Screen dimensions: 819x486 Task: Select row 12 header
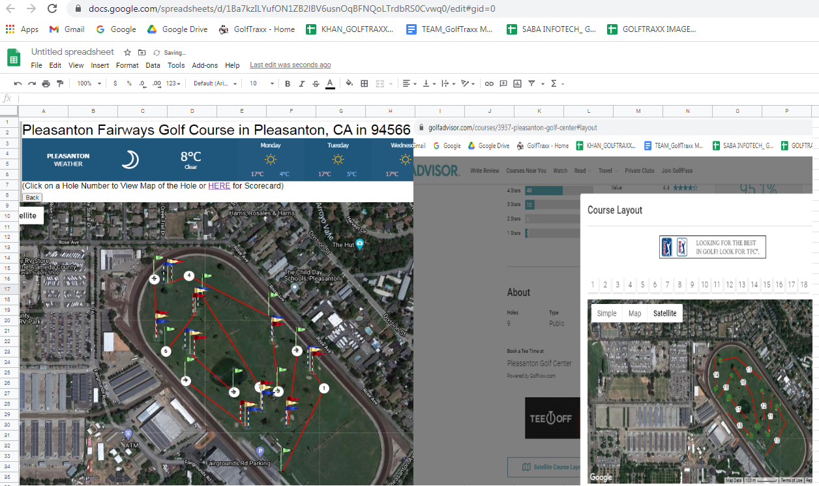tap(7, 237)
